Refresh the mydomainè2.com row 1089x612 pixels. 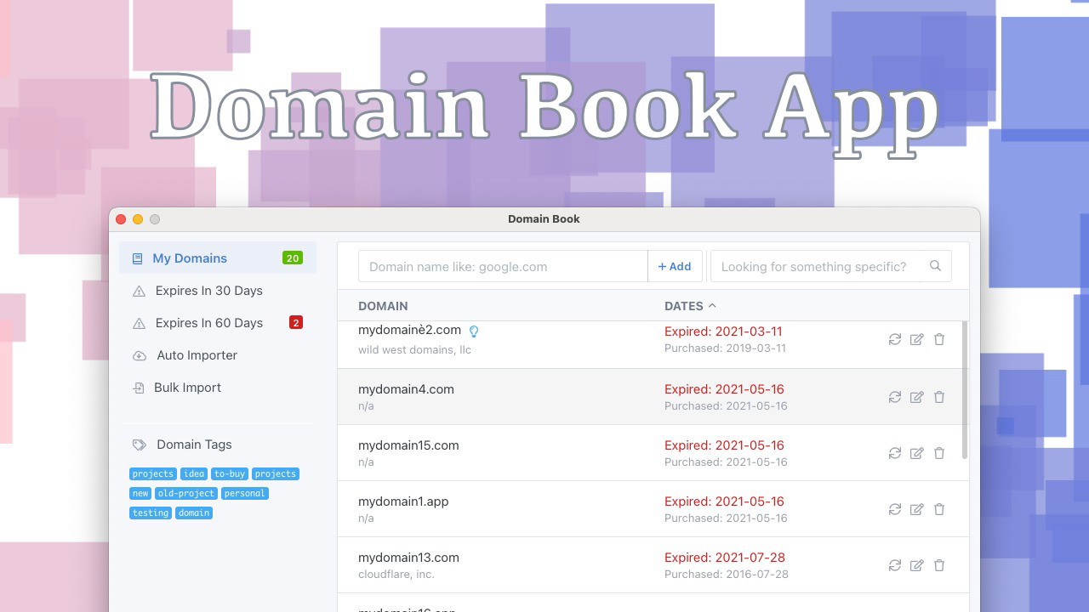click(x=895, y=339)
